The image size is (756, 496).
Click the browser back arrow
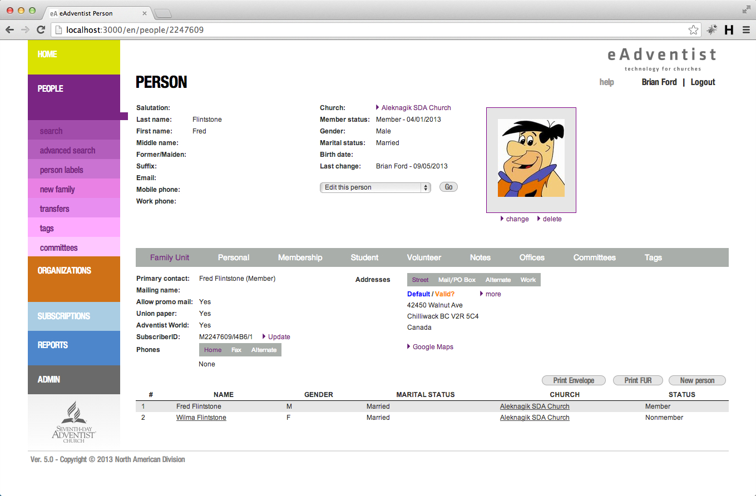pos(9,30)
